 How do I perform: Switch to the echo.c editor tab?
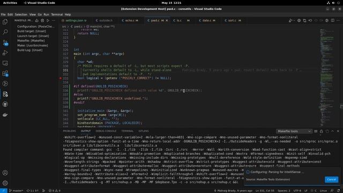coord(130,20)
